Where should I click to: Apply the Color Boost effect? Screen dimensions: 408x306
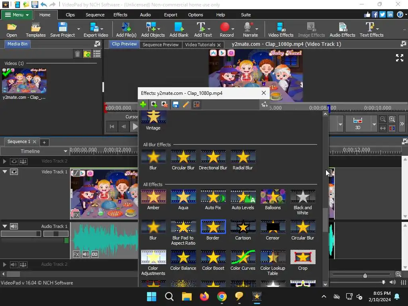tap(213, 260)
